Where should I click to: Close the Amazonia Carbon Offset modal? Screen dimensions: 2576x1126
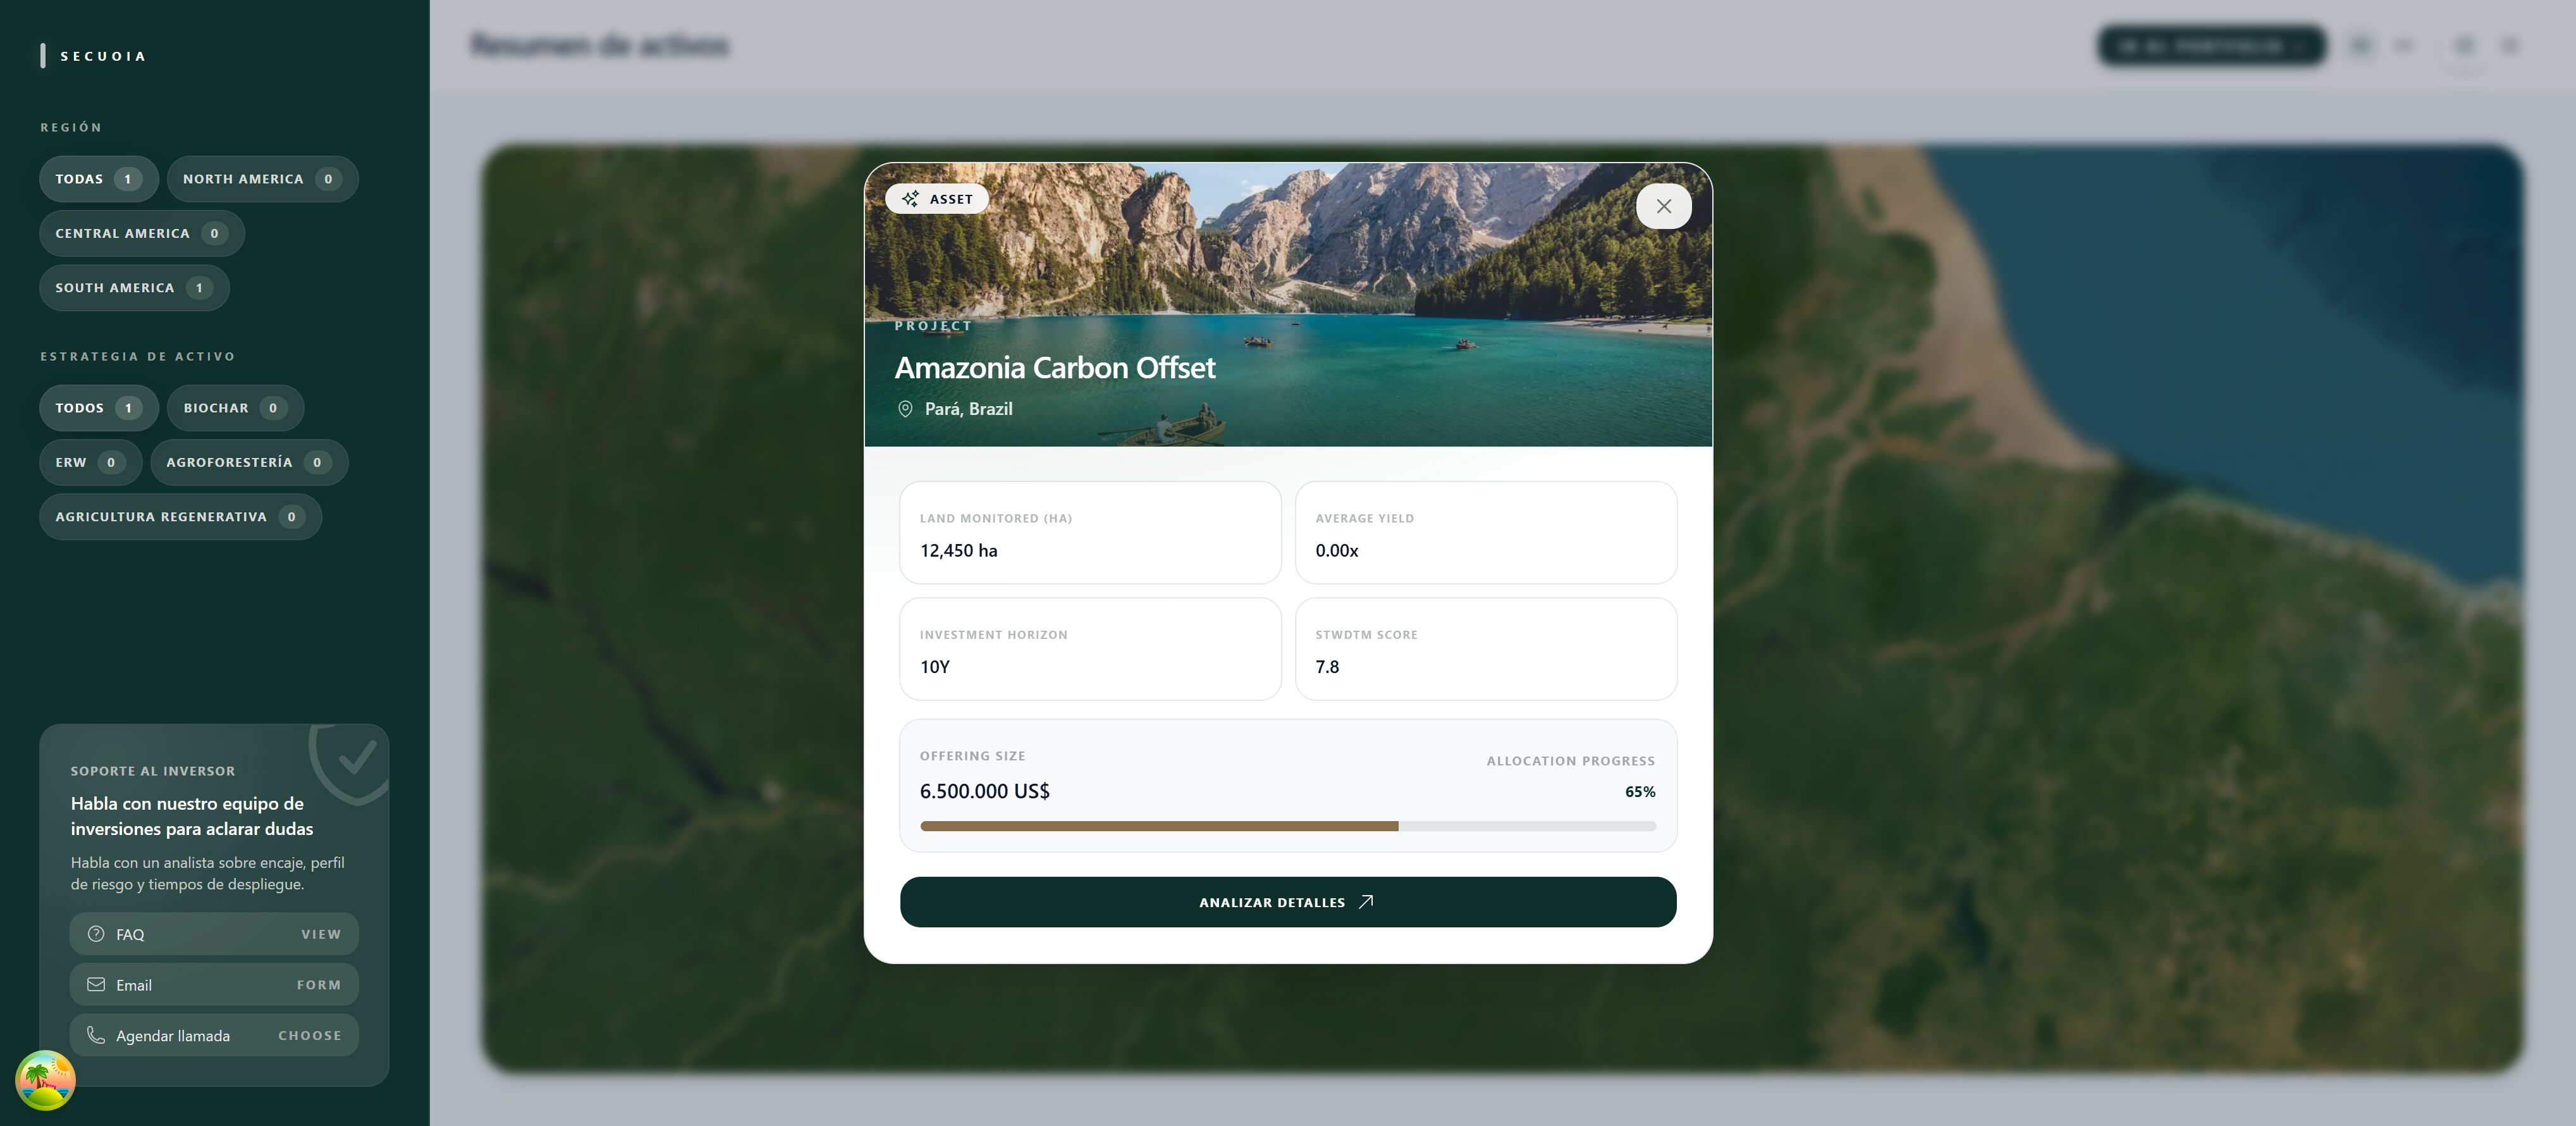click(1663, 206)
